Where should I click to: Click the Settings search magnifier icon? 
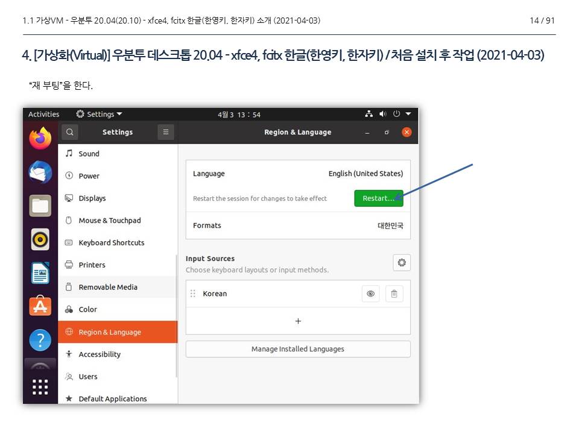coord(70,132)
